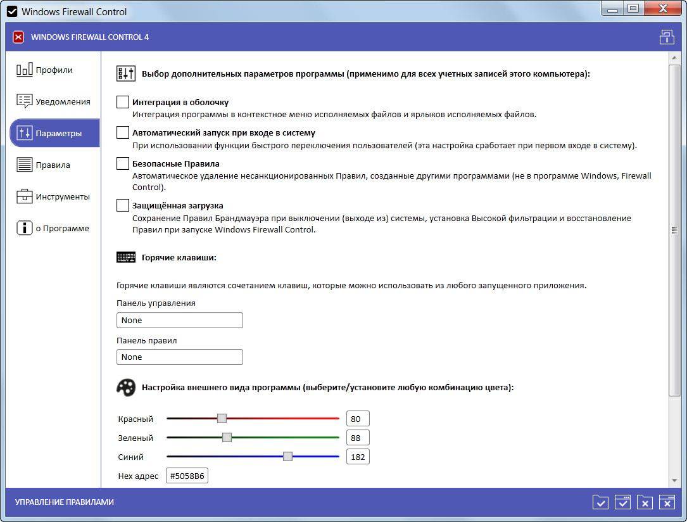Click the Красный label
The image size is (687, 522).
(136, 419)
